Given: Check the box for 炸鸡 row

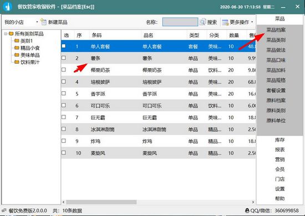Looking at the screenshot, I should (64, 141).
